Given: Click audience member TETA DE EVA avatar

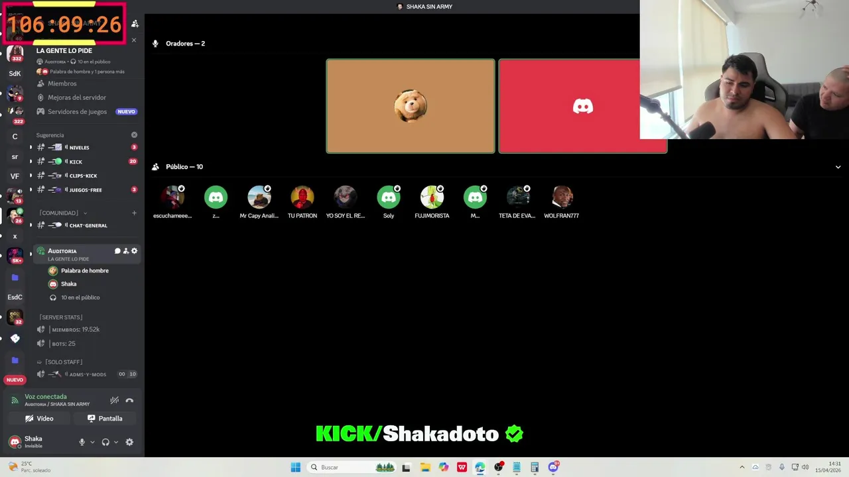Looking at the screenshot, I should (x=518, y=197).
